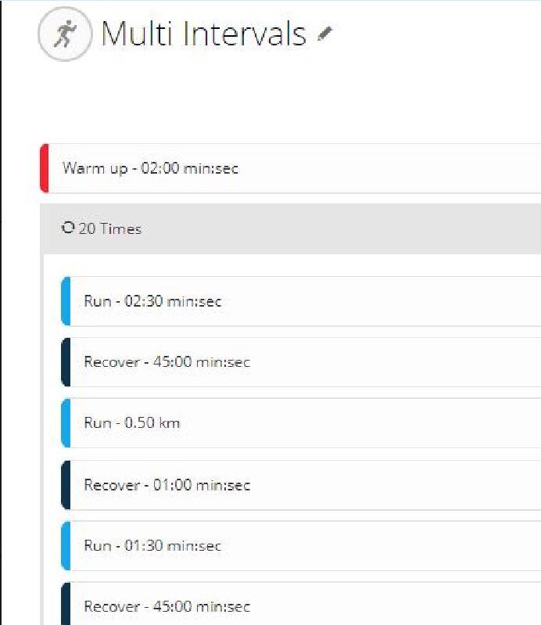Screen dimensions: 541x625
Task: Select the Recover 01:00 min:sec step
Action: (301, 485)
